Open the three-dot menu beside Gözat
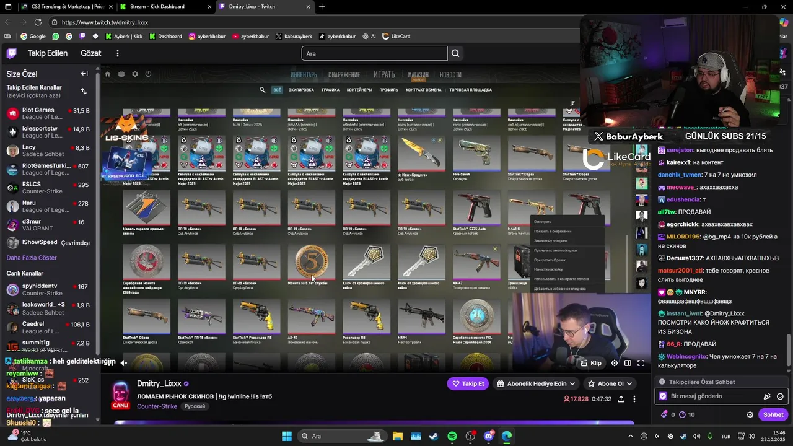Image resolution: width=793 pixels, height=446 pixels. tap(117, 53)
